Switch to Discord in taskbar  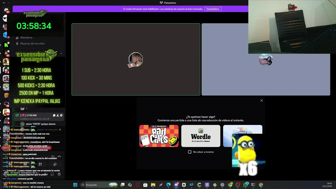pyautogui.click(x=176, y=185)
